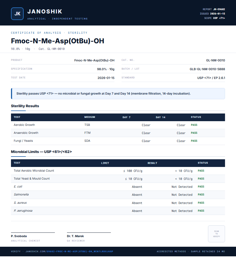Click the Fungi / Yeasts row label

point(23,141)
